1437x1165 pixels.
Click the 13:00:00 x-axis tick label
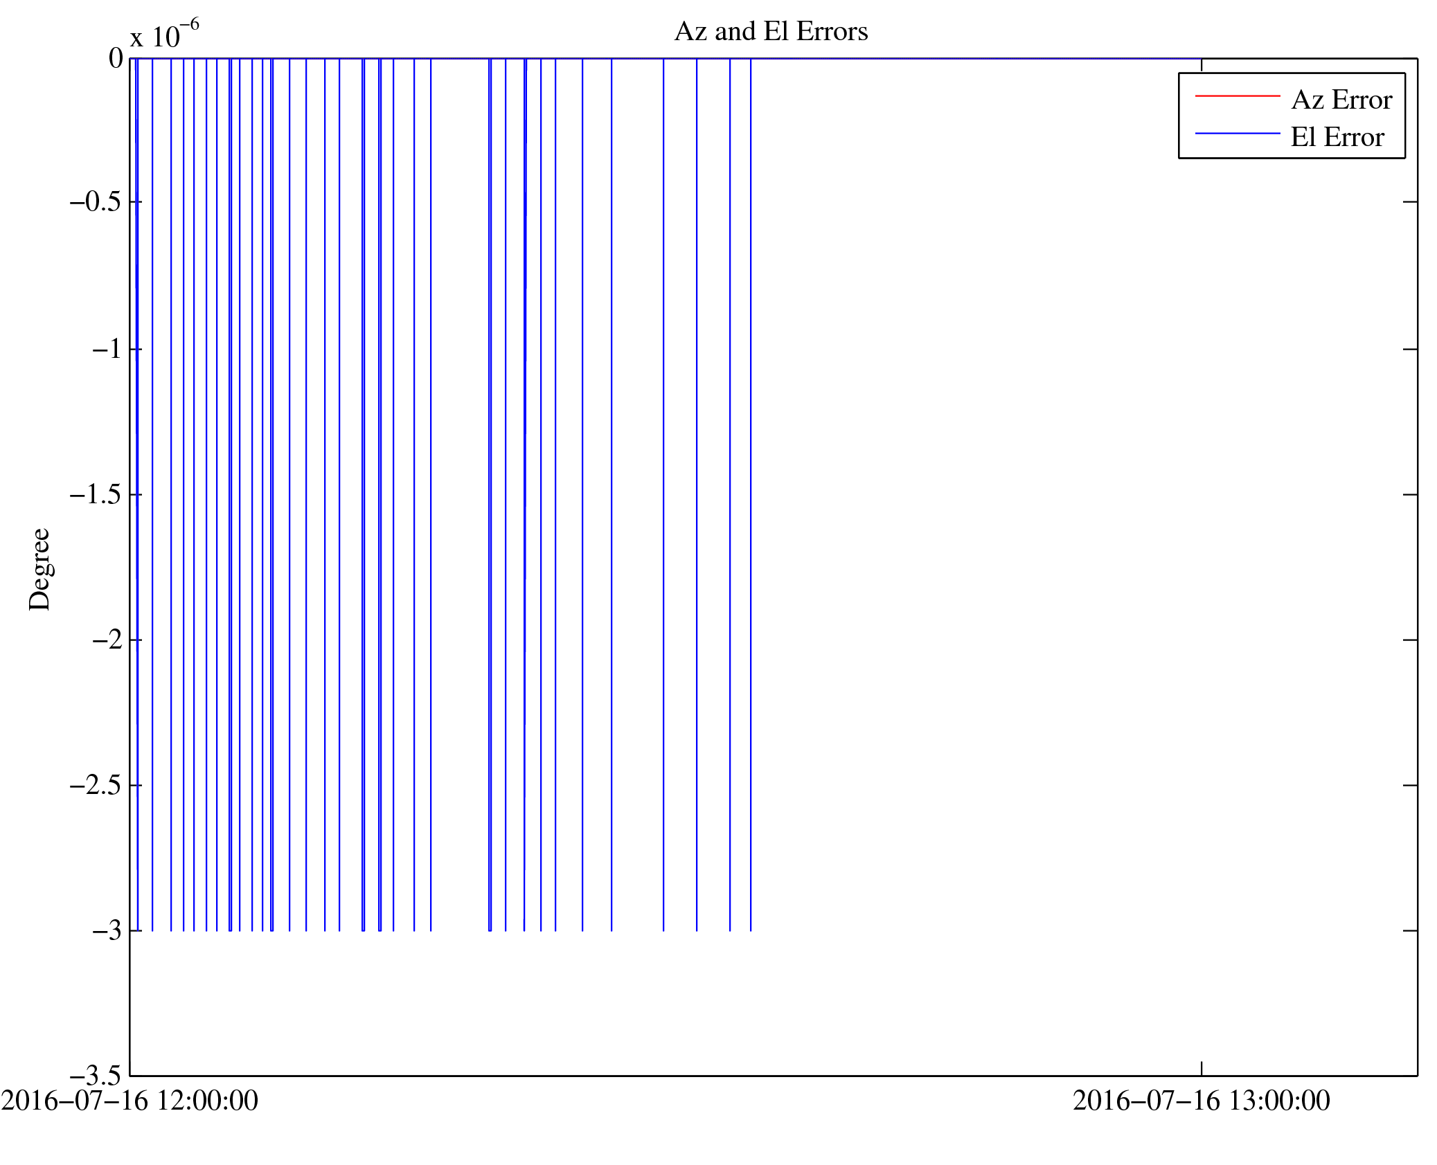pyautogui.click(x=1201, y=1100)
